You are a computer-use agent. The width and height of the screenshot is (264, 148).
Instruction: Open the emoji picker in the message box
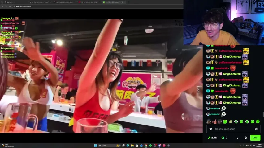pos(256,129)
